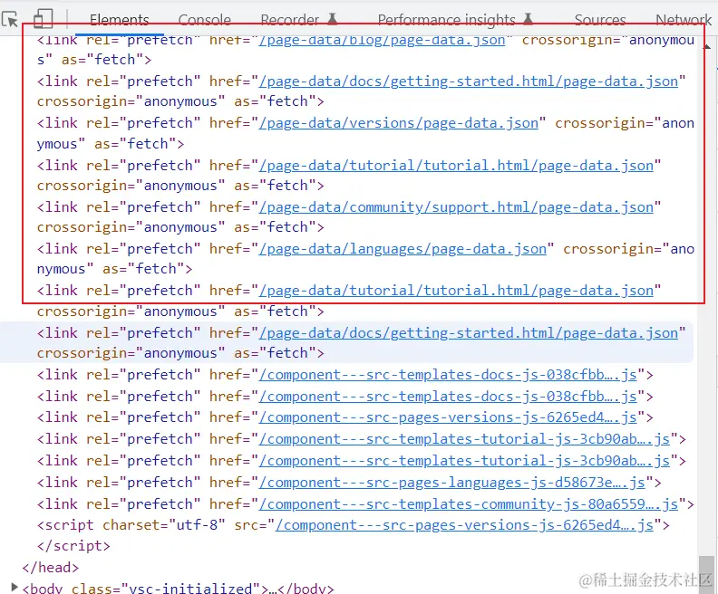The width and height of the screenshot is (718, 594).
Task: Expand the body element node
Action: (x=15, y=587)
